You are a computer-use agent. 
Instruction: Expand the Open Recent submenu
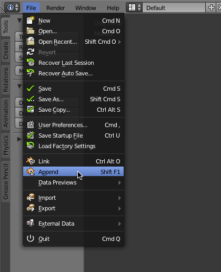coord(119,42)
